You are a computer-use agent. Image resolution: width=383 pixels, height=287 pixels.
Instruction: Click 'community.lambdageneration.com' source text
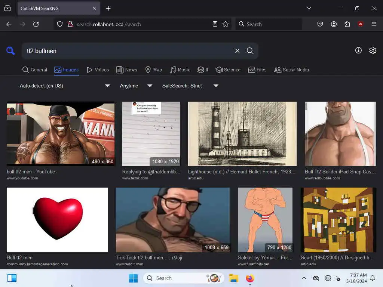[37, 264]
